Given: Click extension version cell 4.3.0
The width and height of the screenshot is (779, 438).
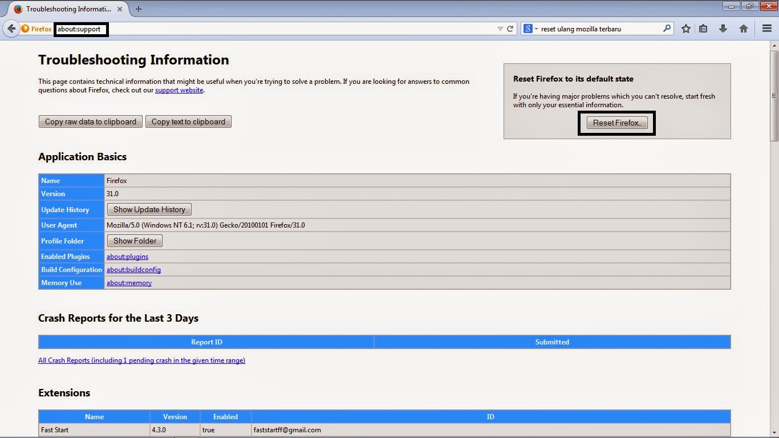Looking at the screenshot, I should pos(175,430).
